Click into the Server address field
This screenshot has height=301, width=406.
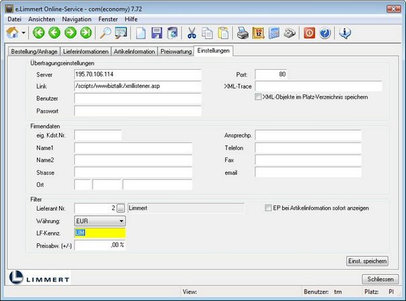point(137,74)
